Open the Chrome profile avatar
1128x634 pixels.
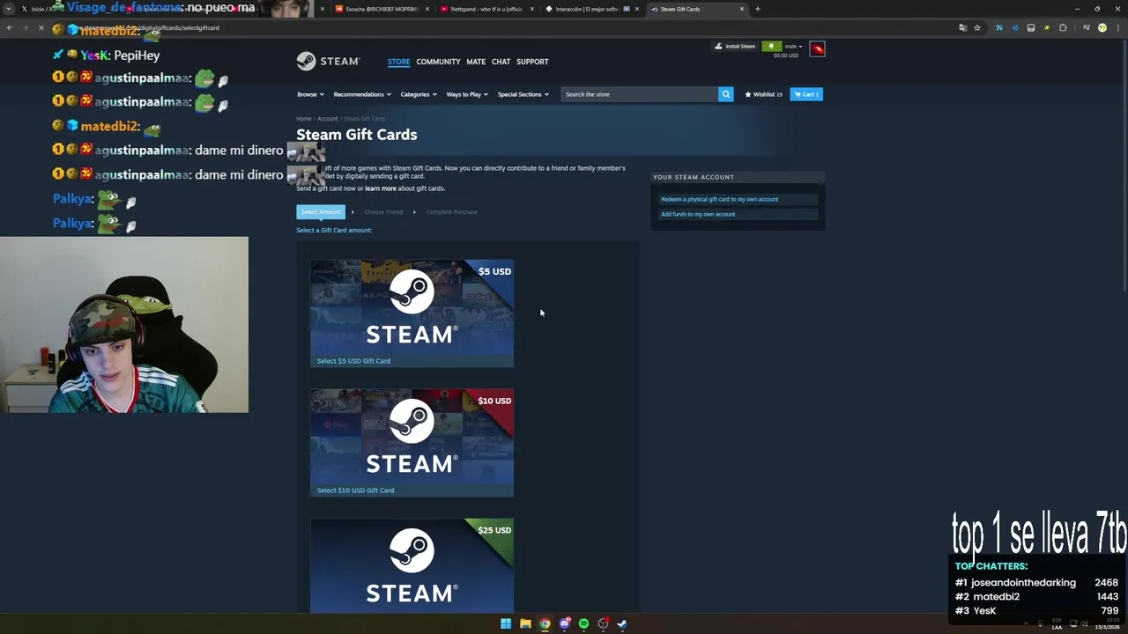1102,27
